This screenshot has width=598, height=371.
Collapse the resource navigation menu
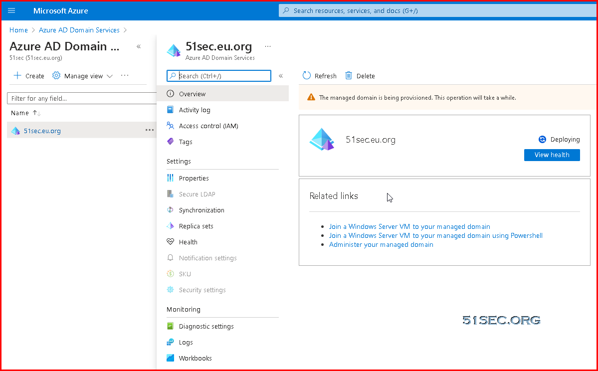(x=281, y=76)
